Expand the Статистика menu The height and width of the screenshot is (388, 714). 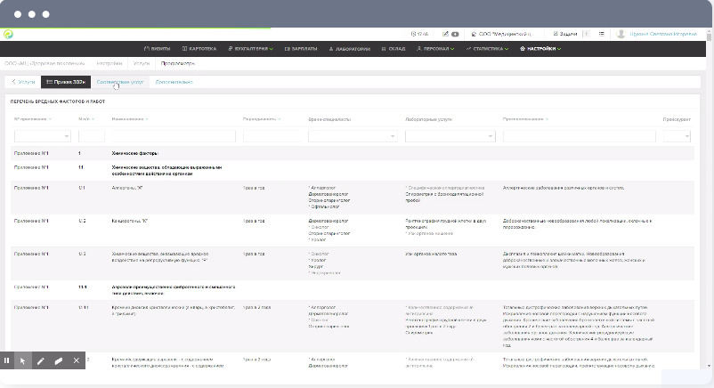click(487, 49)
